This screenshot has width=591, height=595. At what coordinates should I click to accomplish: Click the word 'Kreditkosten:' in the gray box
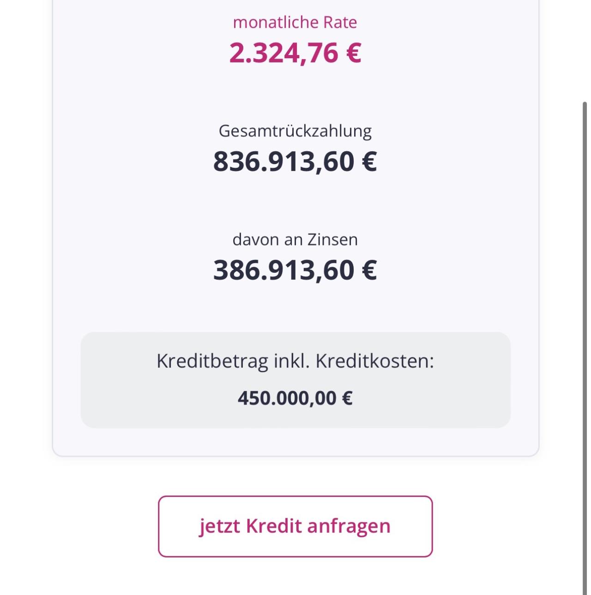tap(375, 361)
